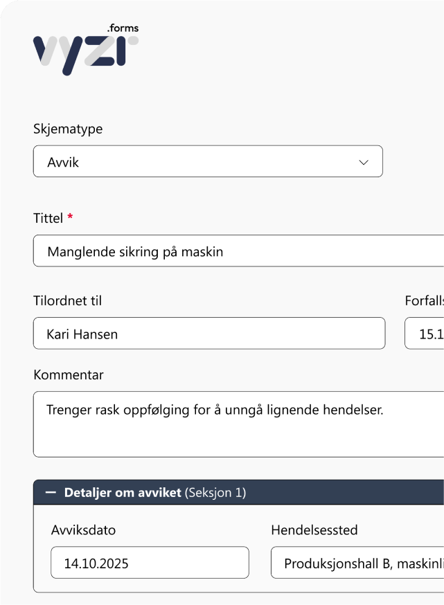Click the vyzr.forms logo

pyautogui.click(x=85, y=46)
